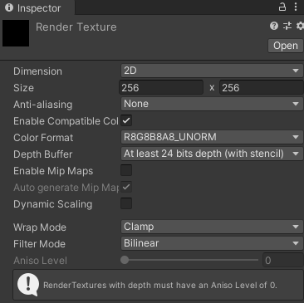Open the Render Texture presets slider icon
The width and height of the screenshot is (304, 303).
pyautogui.click(x=287, y=26)
